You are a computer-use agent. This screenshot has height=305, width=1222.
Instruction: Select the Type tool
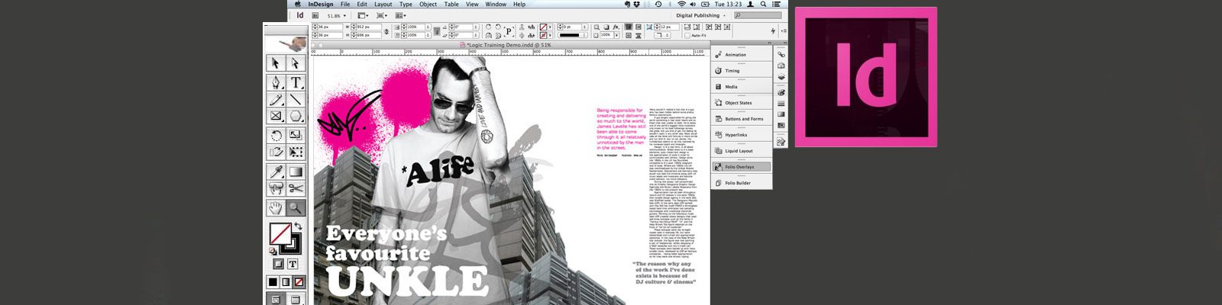[295, 82]
